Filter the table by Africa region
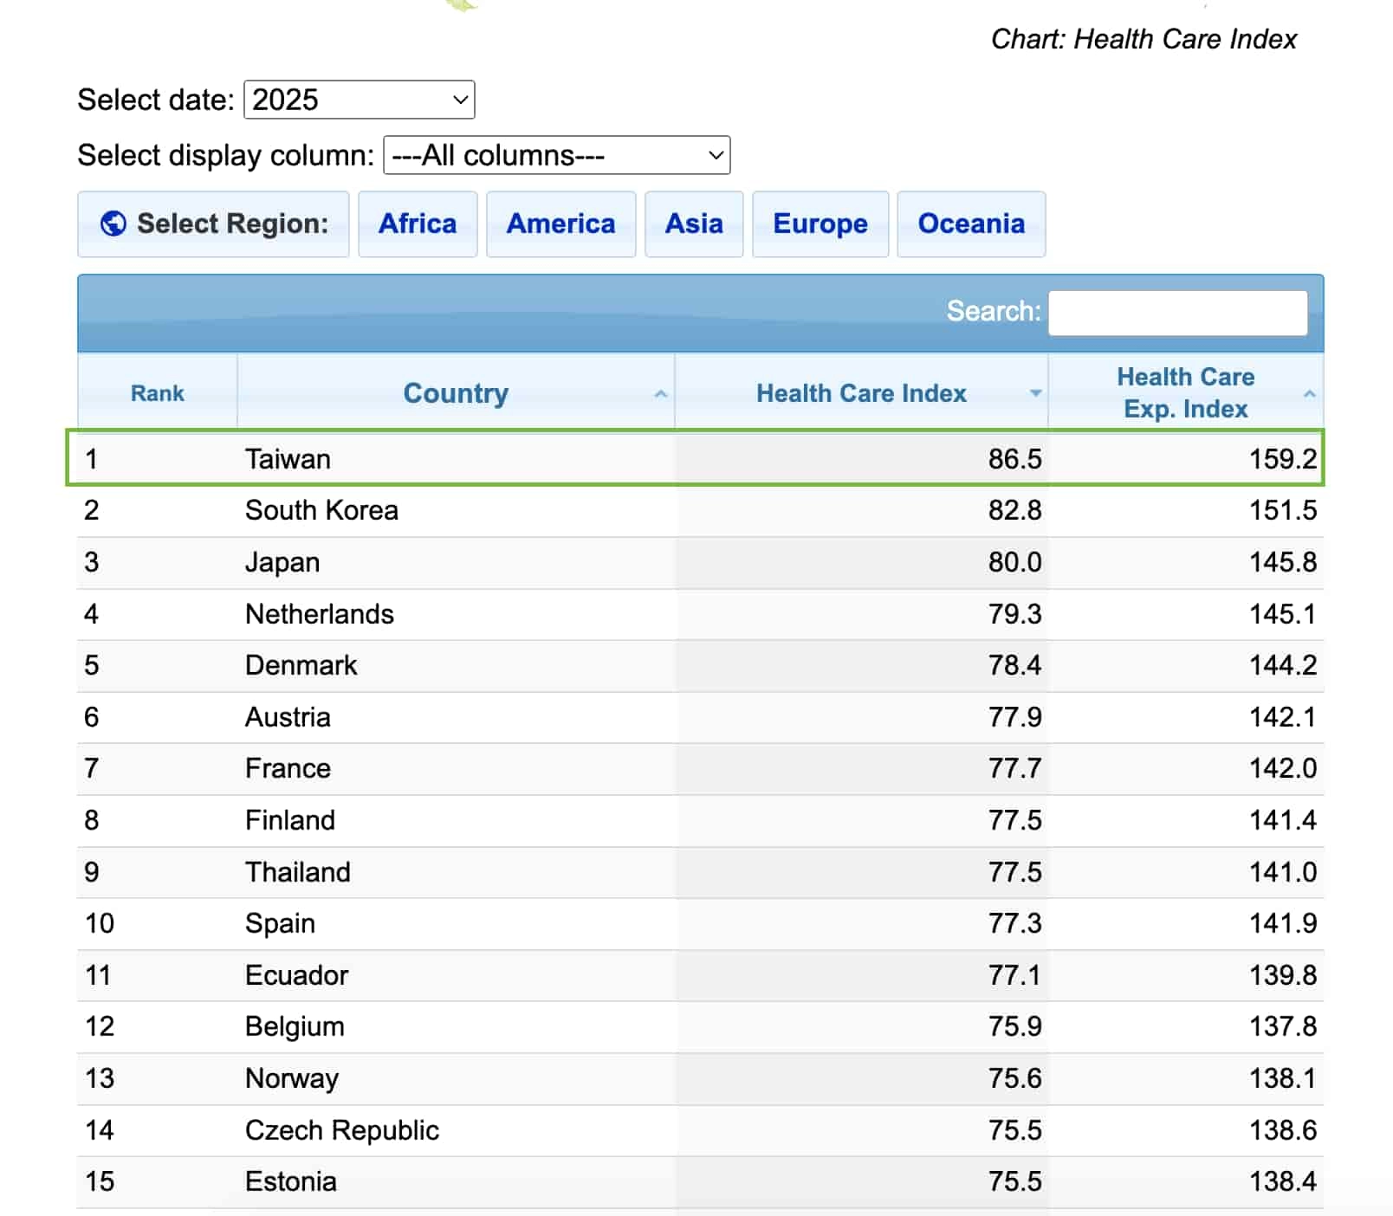1393x1216 pixels. coord(417,223)
